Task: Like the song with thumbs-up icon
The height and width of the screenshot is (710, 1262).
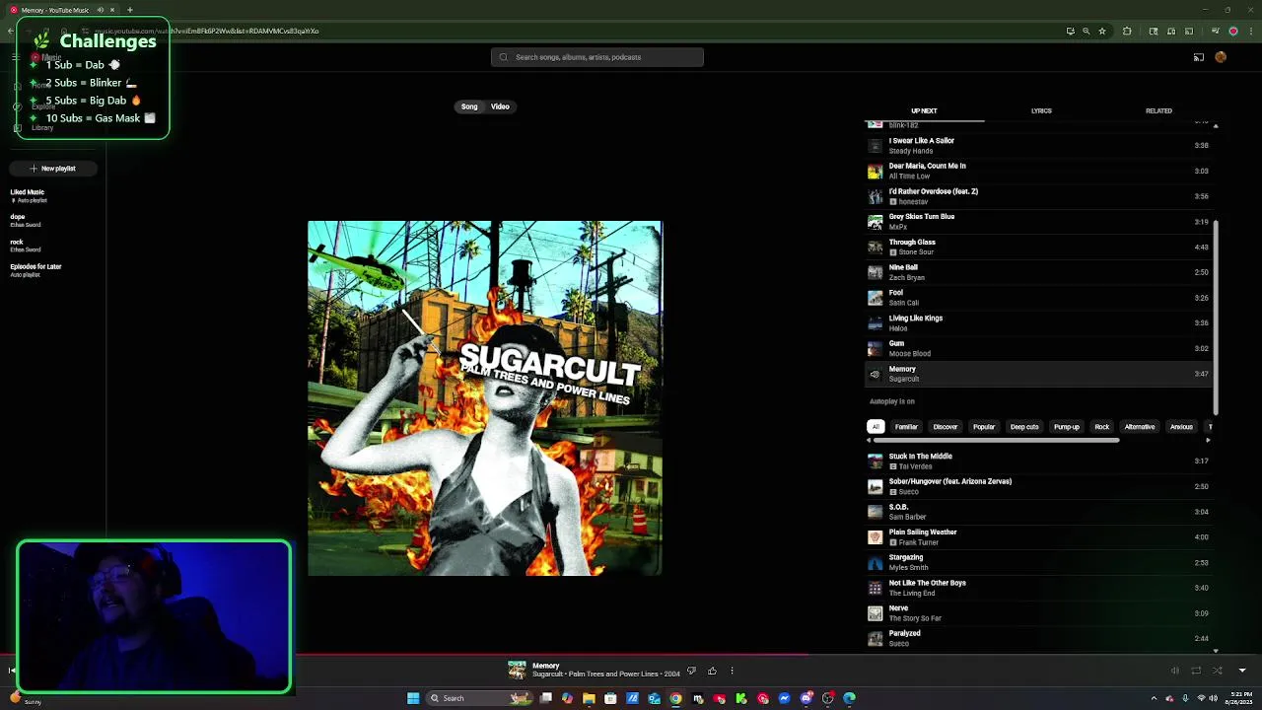Action: click(712, 671)
